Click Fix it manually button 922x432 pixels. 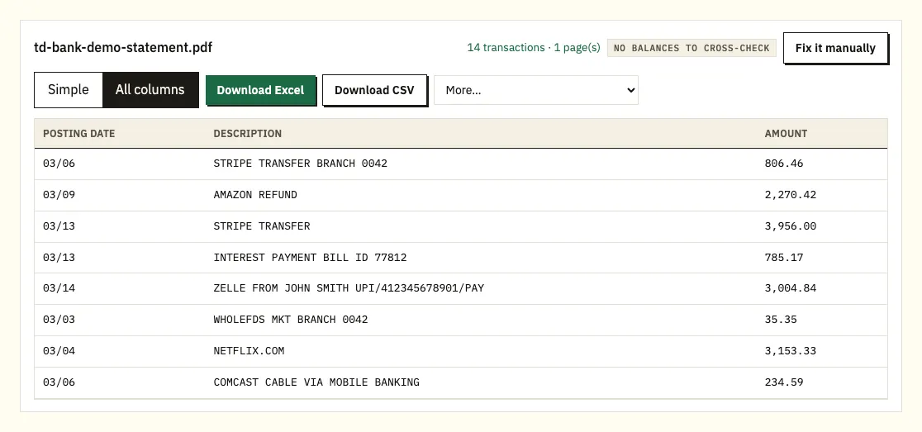(x=835, y=48)
